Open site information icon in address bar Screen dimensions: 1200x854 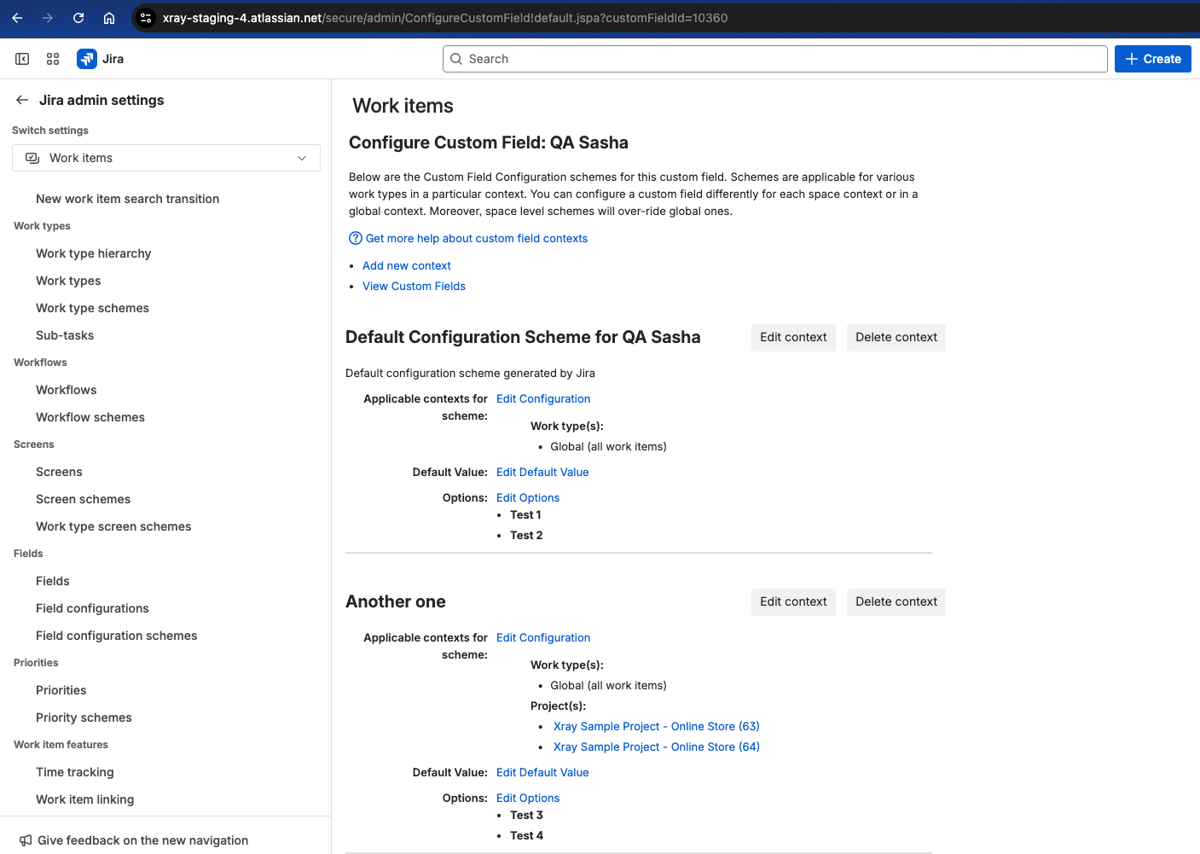(x=146, y=18)
